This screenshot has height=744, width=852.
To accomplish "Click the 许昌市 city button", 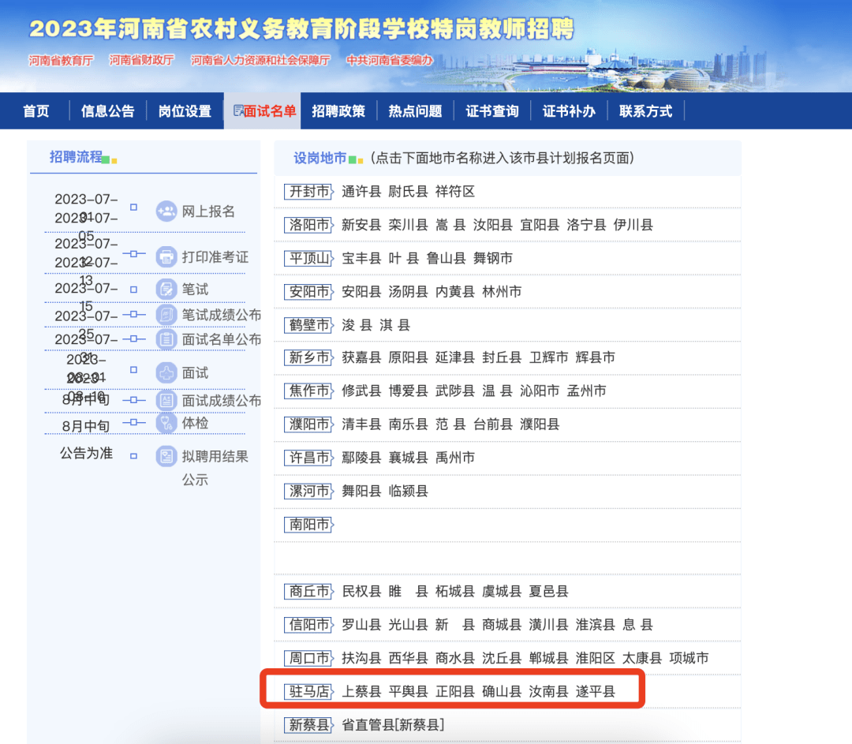I will tap(308, 458).
